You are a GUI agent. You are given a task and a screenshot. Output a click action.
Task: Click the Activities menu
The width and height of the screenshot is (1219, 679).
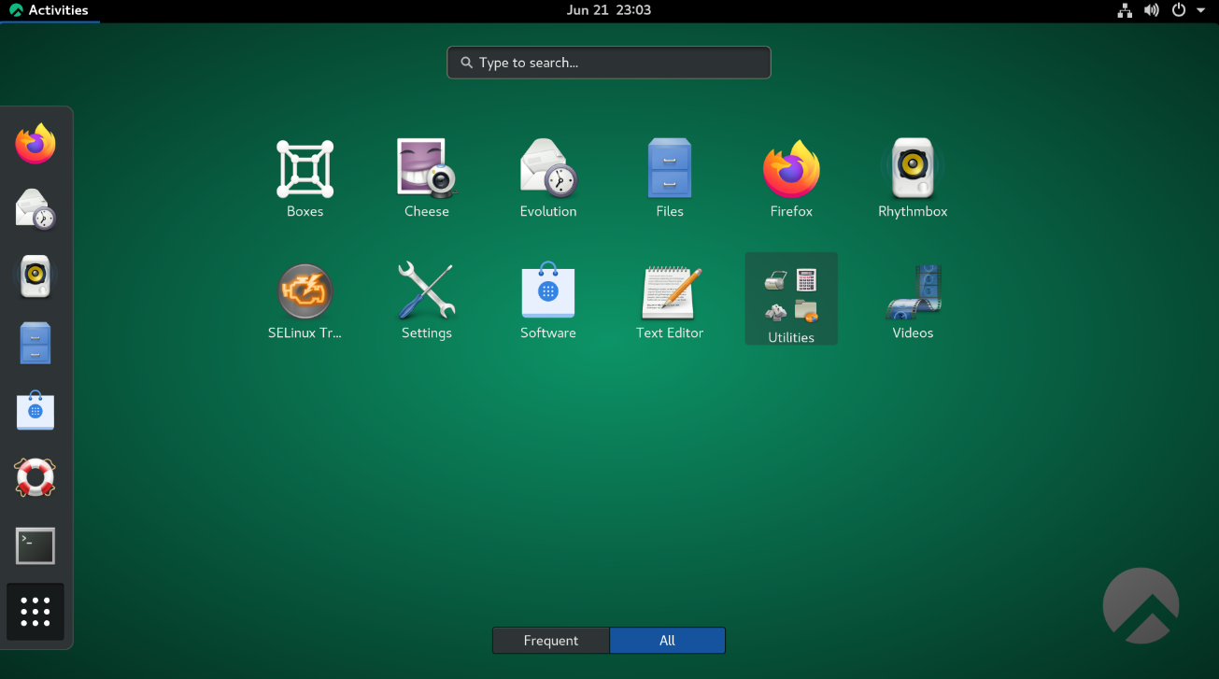tap(50, 10)
